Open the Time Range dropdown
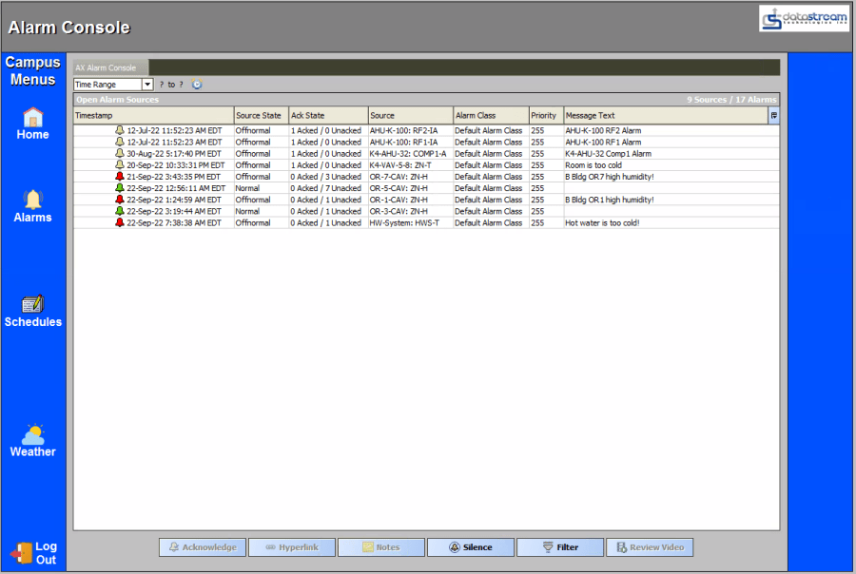The height and width of the screenshot is (574, 856). 147,85
